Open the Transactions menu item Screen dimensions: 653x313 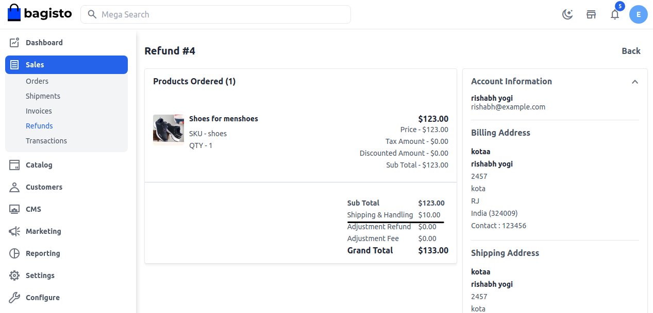pyautogui.click(x=46, y=140)
